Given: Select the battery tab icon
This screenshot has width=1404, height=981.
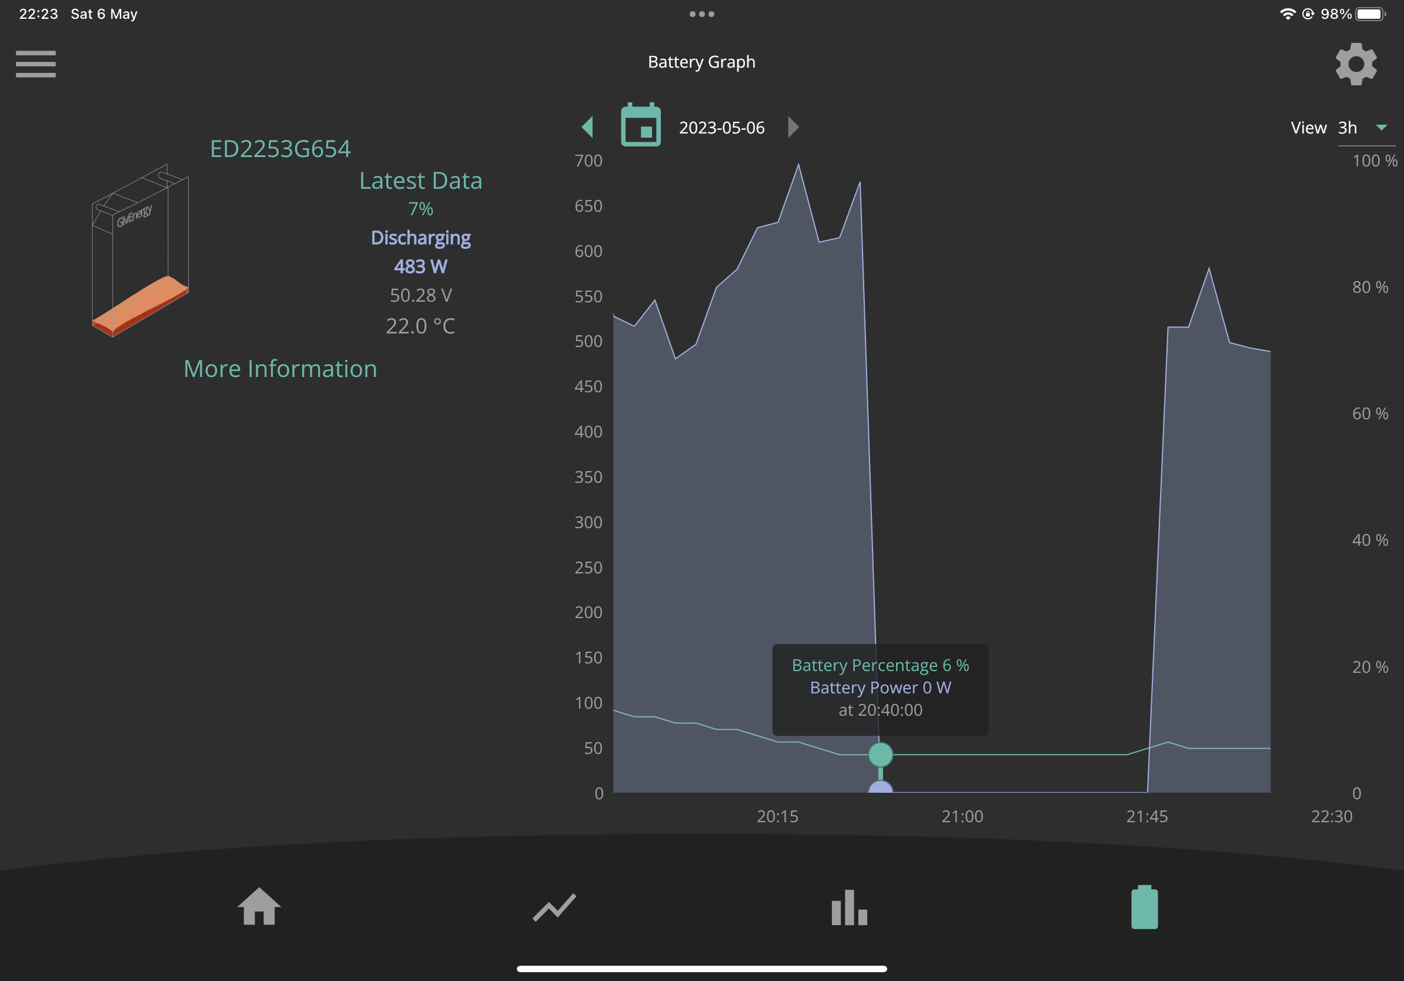Looking at the screenshot, I should 1144,906.
